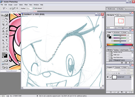Screen dimensions: 135x97
Task: Select the Zoom magnifier tool
Action: click(7, 50)
